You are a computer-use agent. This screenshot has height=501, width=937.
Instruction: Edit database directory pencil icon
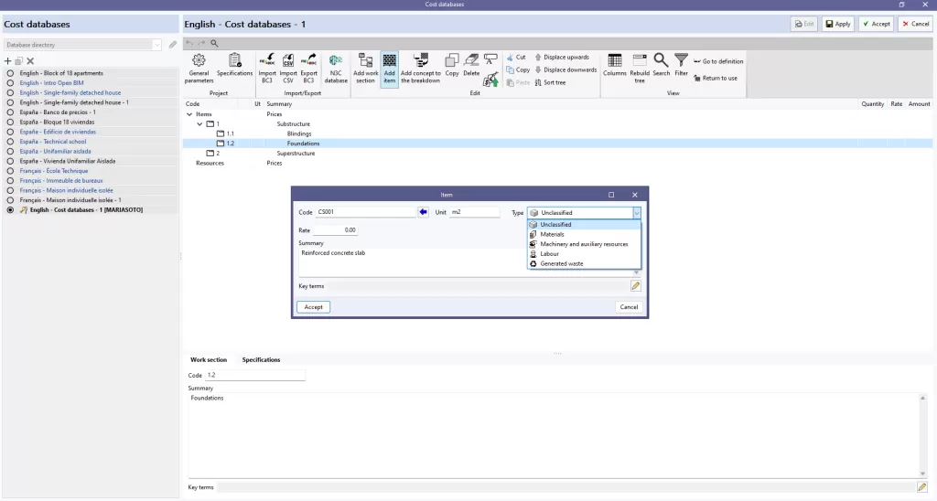pos(173,45)
